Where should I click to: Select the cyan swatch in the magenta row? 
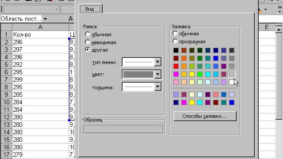[208, 74]
